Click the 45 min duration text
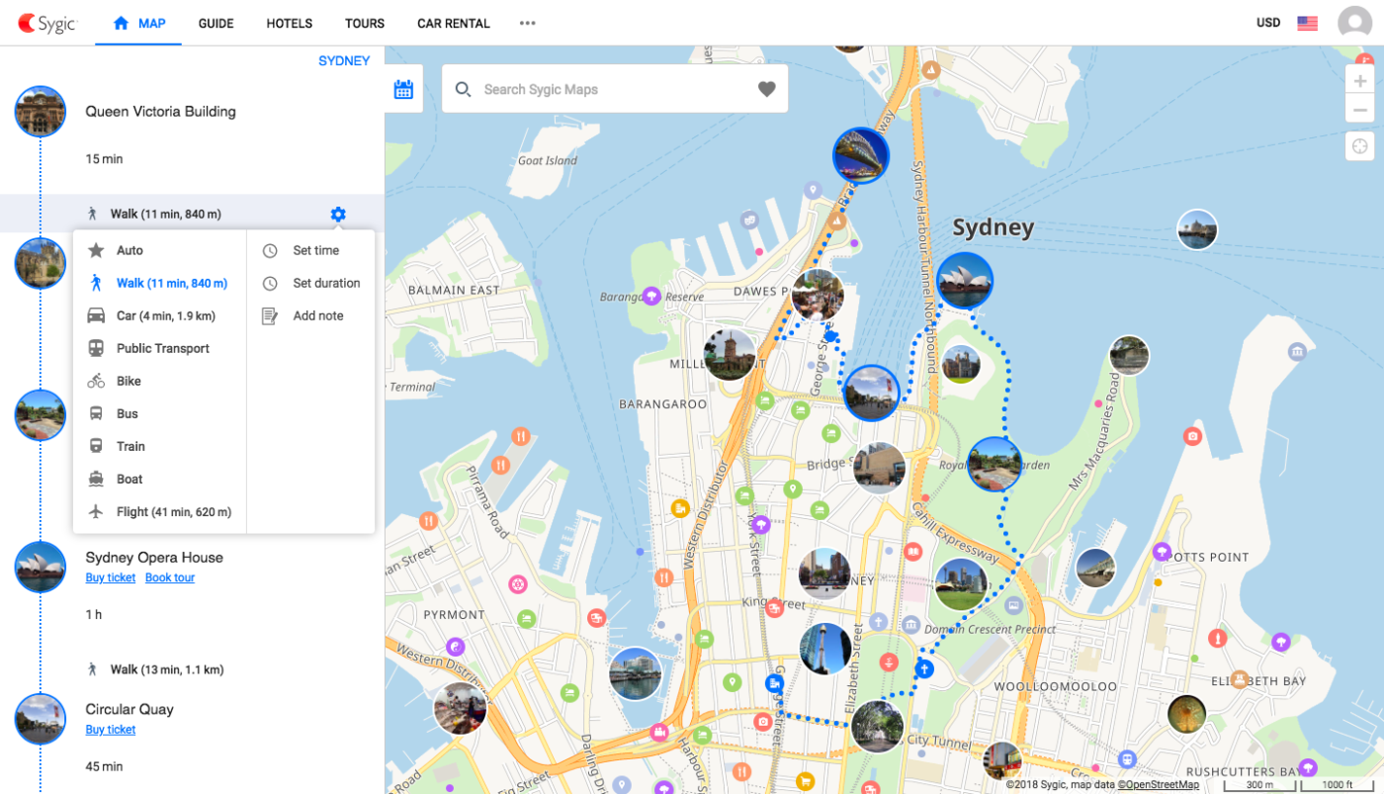Image resolution: width=1384 pixels, height=794 pixels. pyautogui.click(x=104, y=766)
